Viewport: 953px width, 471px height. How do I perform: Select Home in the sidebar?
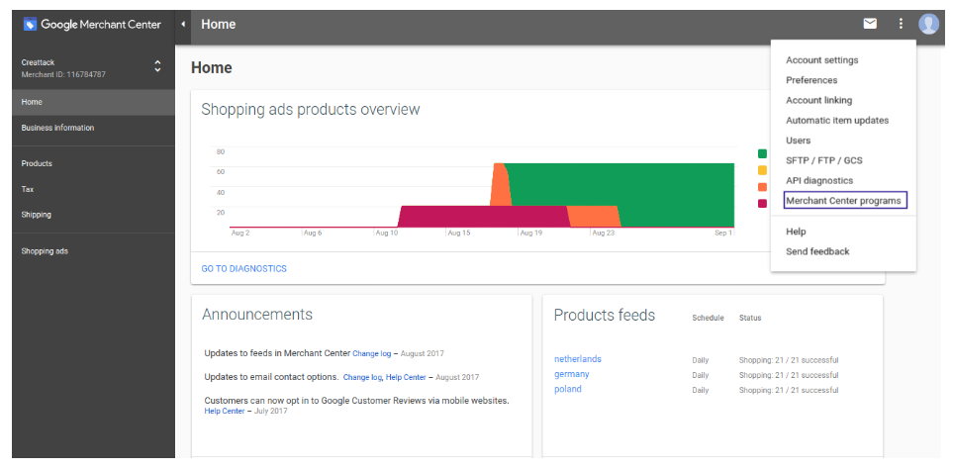94,102
